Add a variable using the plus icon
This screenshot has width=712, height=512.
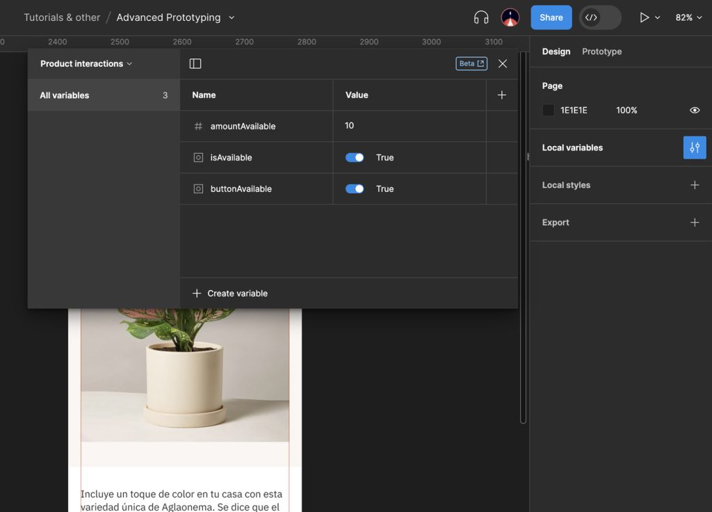[501, 95]
